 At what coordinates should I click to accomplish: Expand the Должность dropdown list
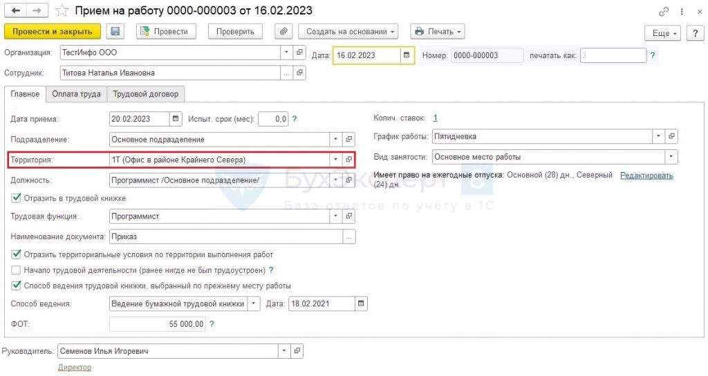click(335, 180)
